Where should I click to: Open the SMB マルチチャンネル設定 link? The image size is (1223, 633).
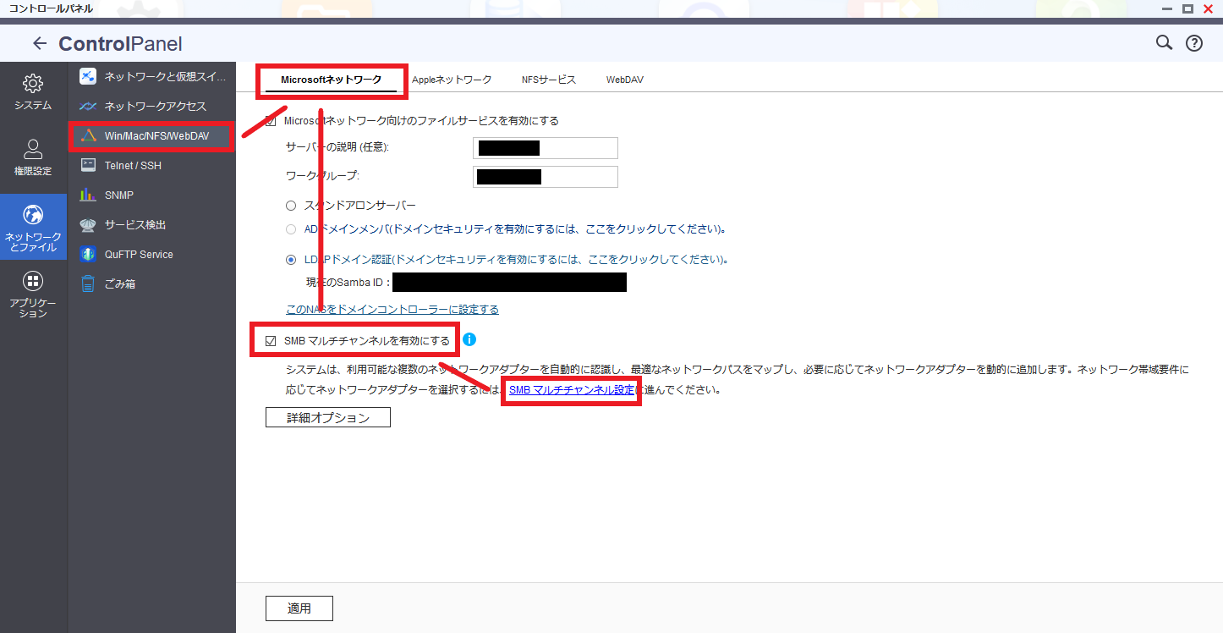pos(571,390)
